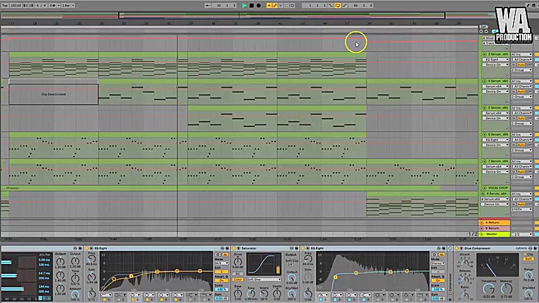Viewport: 539px width, 303px height.
Task: Click the 150.00 tempo field
Action: [x=16, y=6]
